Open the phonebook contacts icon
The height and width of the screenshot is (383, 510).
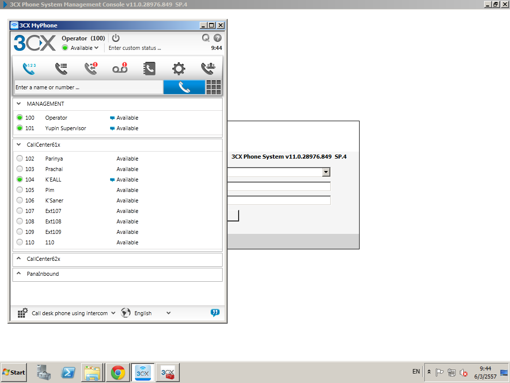(x=149, y=68)
